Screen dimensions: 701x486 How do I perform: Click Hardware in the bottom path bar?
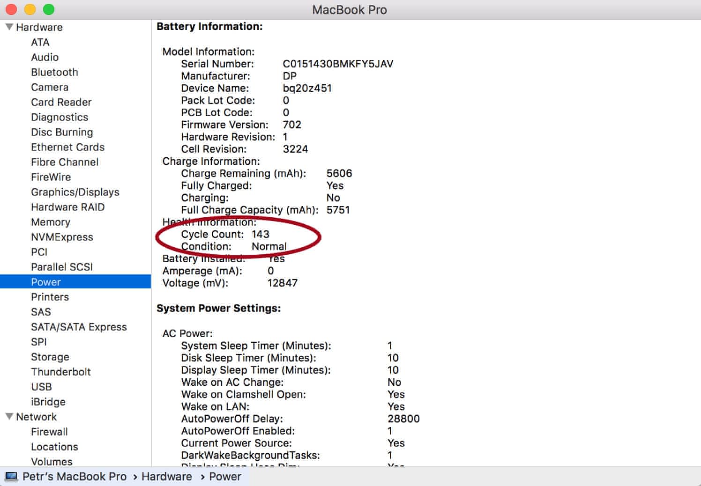(167, 477)
